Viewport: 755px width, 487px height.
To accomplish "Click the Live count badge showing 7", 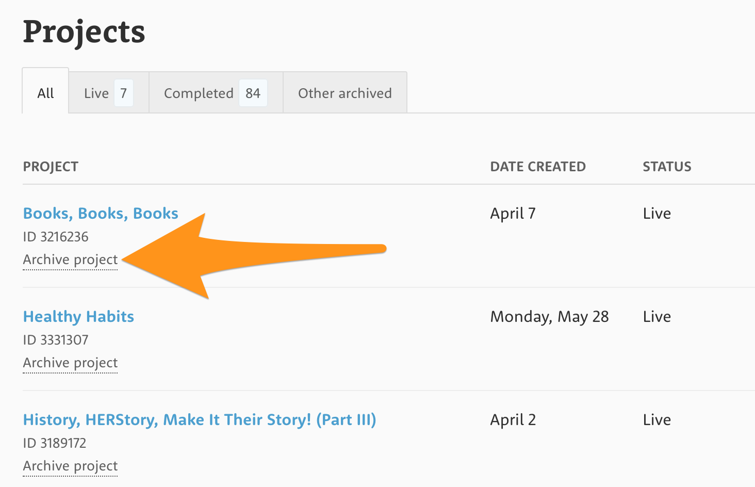I will (124, 93).
